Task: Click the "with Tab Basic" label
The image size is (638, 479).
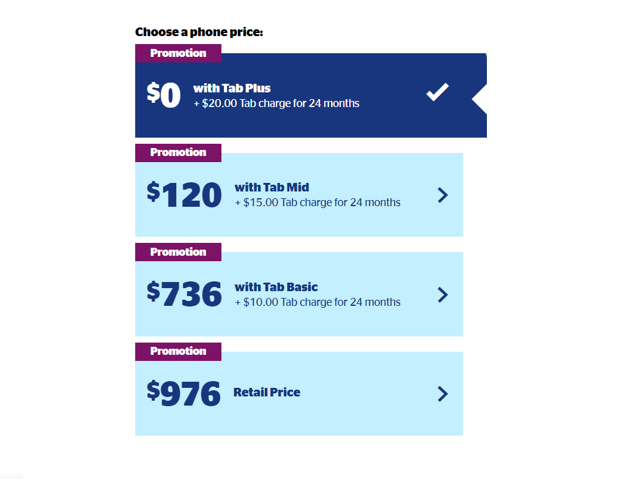Action: click(x=276, y=287)
